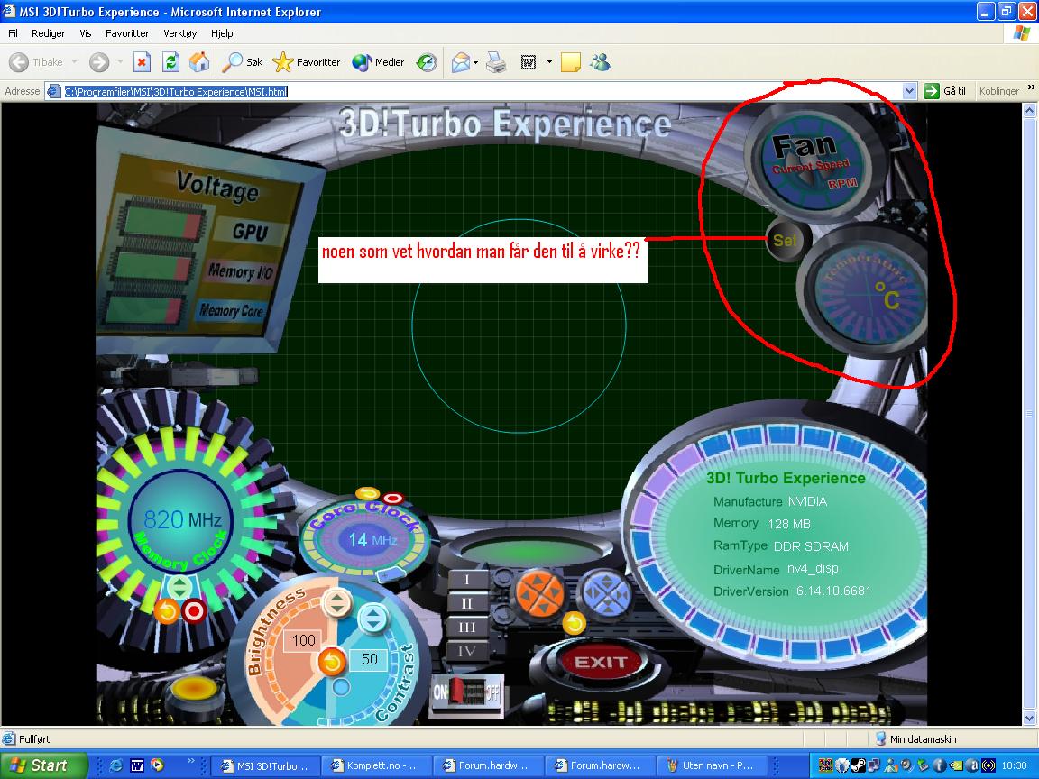
Task: Open the Fil menu
Action: tap(13, 33)
